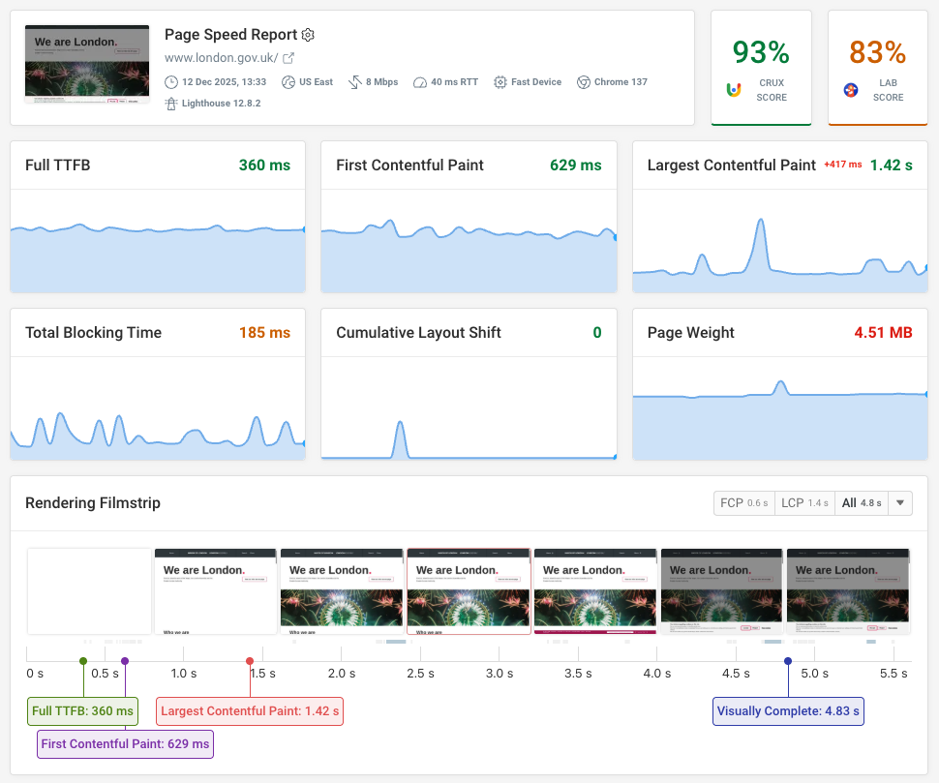Switch to the FCP filmstrip filter tab
Image resolution: width=939 pixels, height=783 pixels.
[743, 502]
